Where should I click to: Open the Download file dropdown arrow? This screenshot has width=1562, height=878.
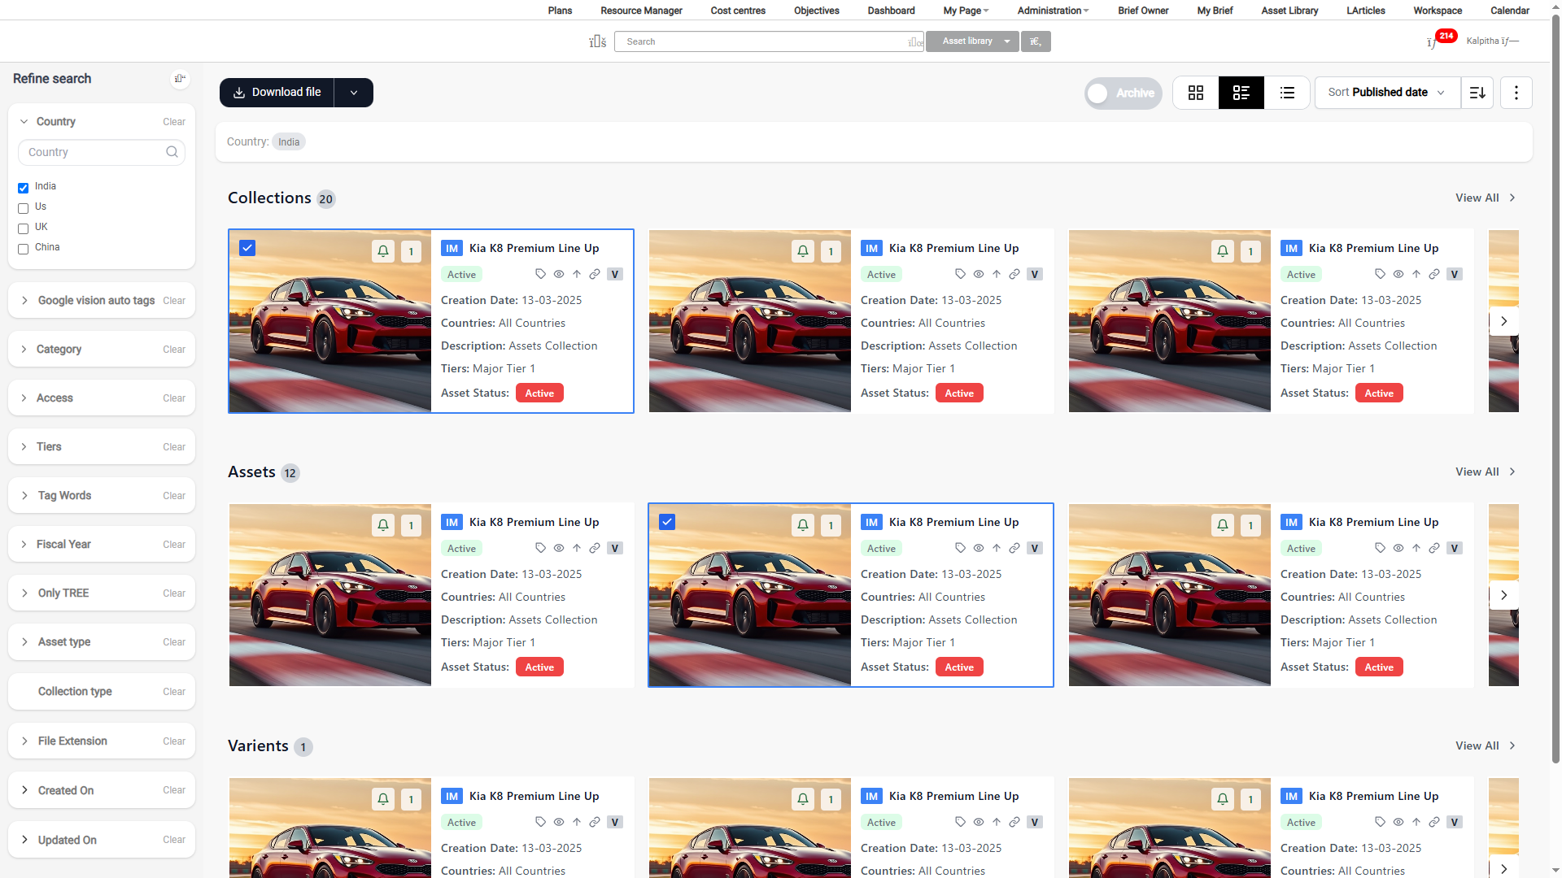pos(354,93)
